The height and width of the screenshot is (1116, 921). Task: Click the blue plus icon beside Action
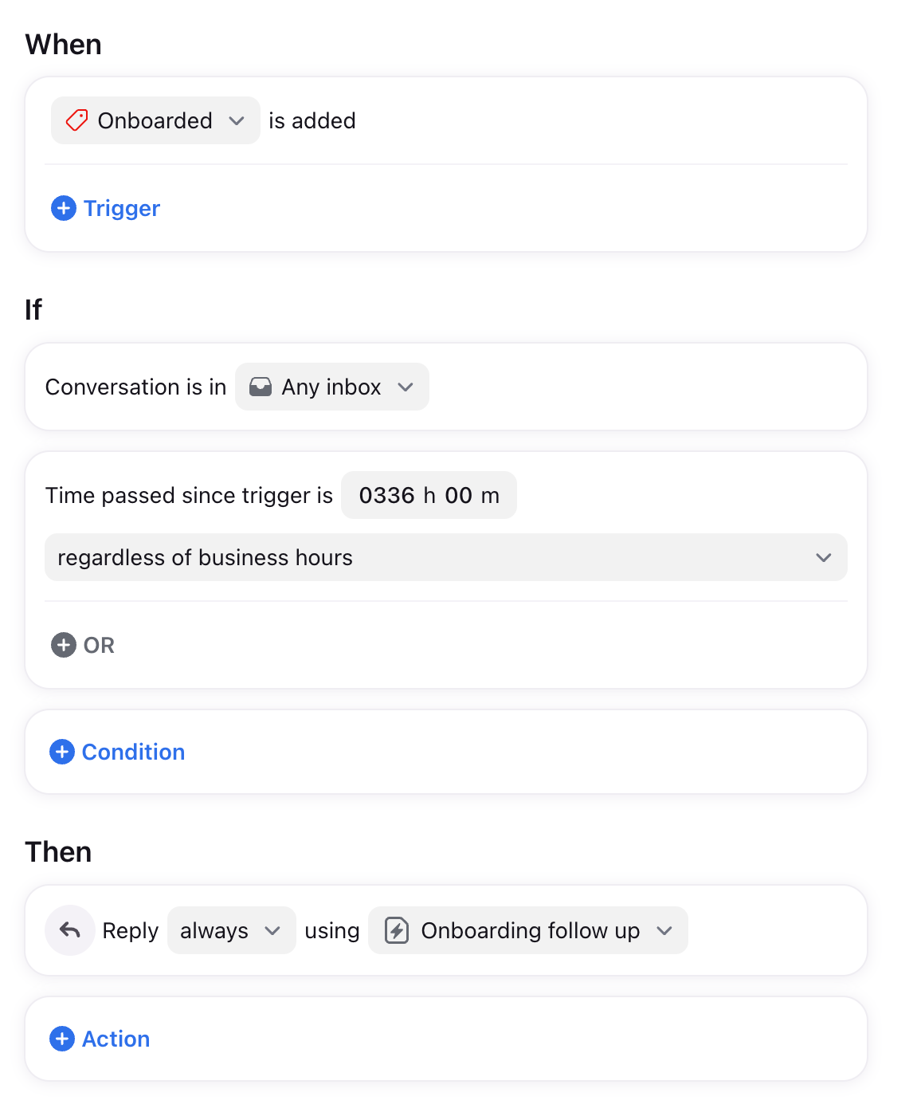pyautogui.click(x=62, y=1039)
